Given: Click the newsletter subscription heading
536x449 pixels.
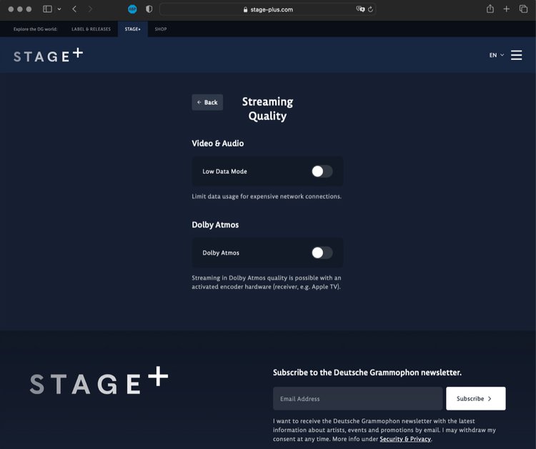Looking at the screenshot, I should (367, 372).
